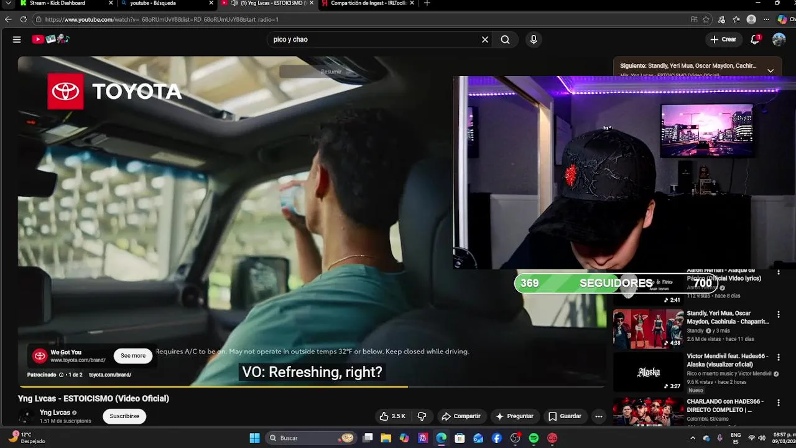Play the Victor Mendivil Alaska thumbnail

pos(648,372)
